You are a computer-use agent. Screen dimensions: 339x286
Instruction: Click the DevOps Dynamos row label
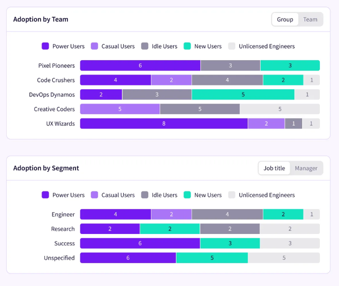pyautogui.click(x=52, y=95)
